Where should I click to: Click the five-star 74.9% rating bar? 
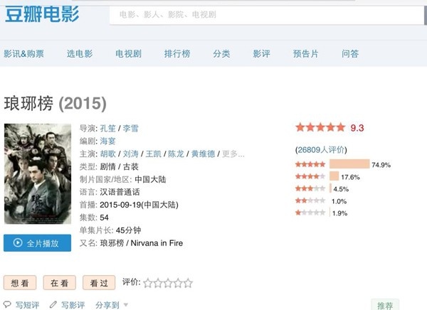tap(349, 164)
